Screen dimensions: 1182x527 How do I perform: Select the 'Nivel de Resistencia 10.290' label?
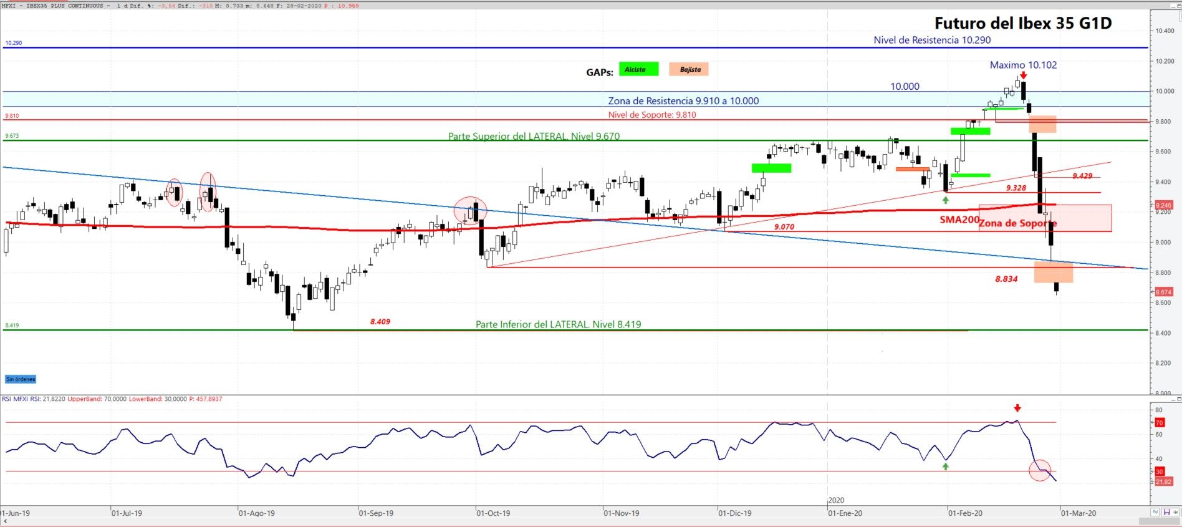(x=932, y=40)
